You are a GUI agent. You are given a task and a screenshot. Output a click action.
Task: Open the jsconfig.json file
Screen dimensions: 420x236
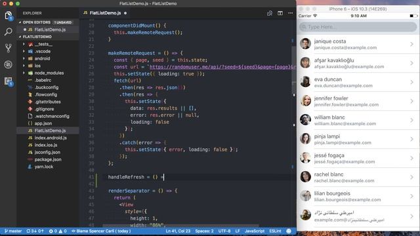coord(47,152)
